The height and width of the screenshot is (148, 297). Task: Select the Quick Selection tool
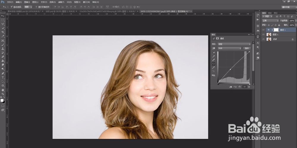coord(3,28)
